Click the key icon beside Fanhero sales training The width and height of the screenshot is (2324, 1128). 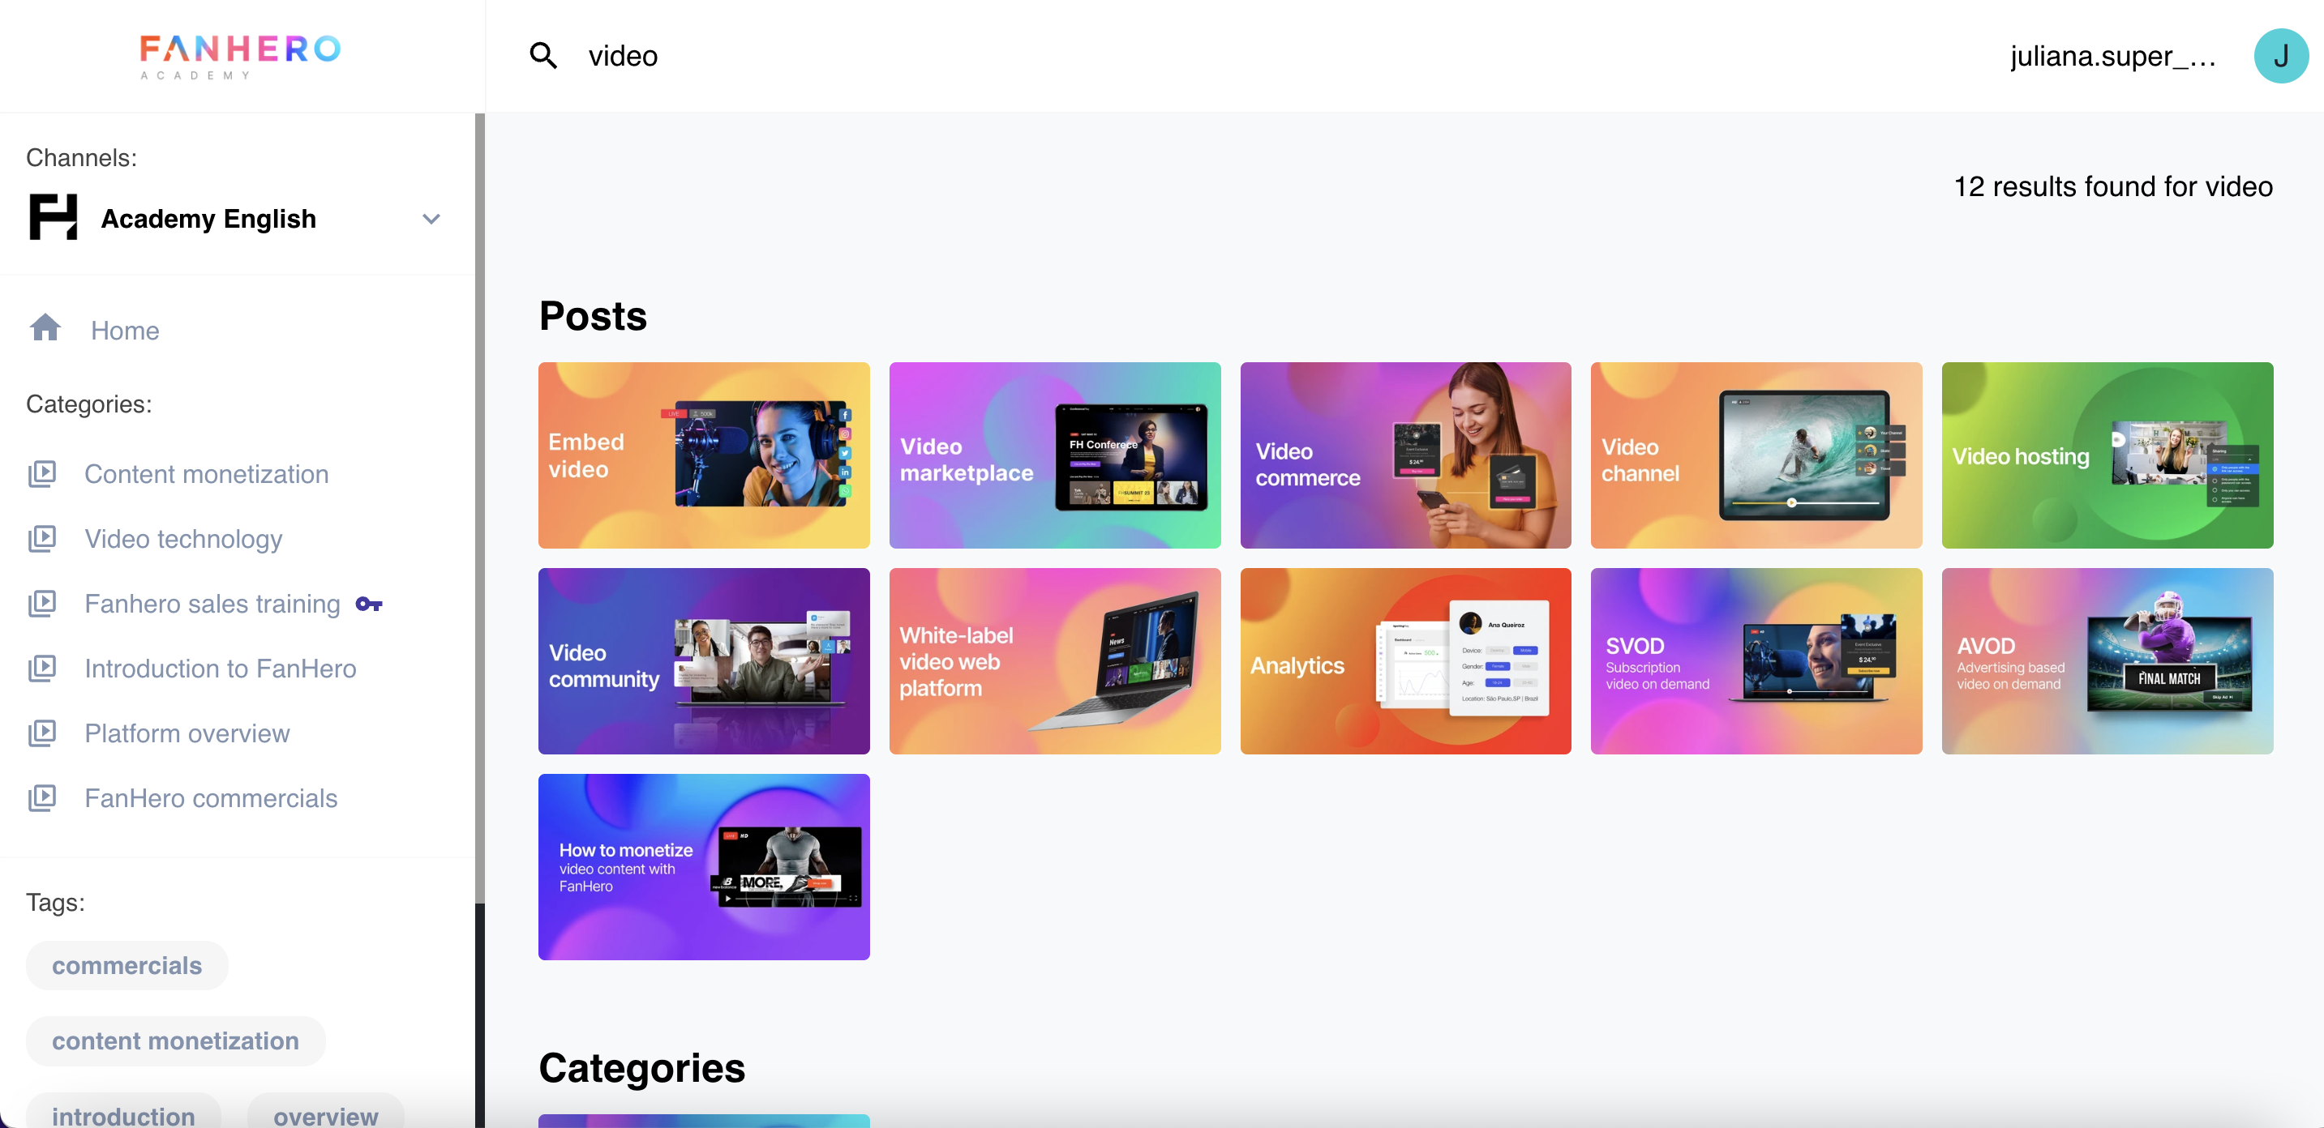369,605
